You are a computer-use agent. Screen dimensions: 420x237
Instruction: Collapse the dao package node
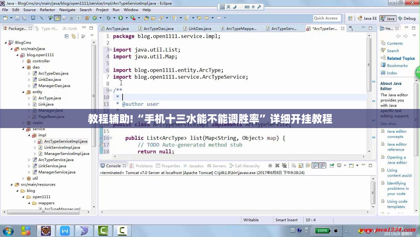click(23, 67)
